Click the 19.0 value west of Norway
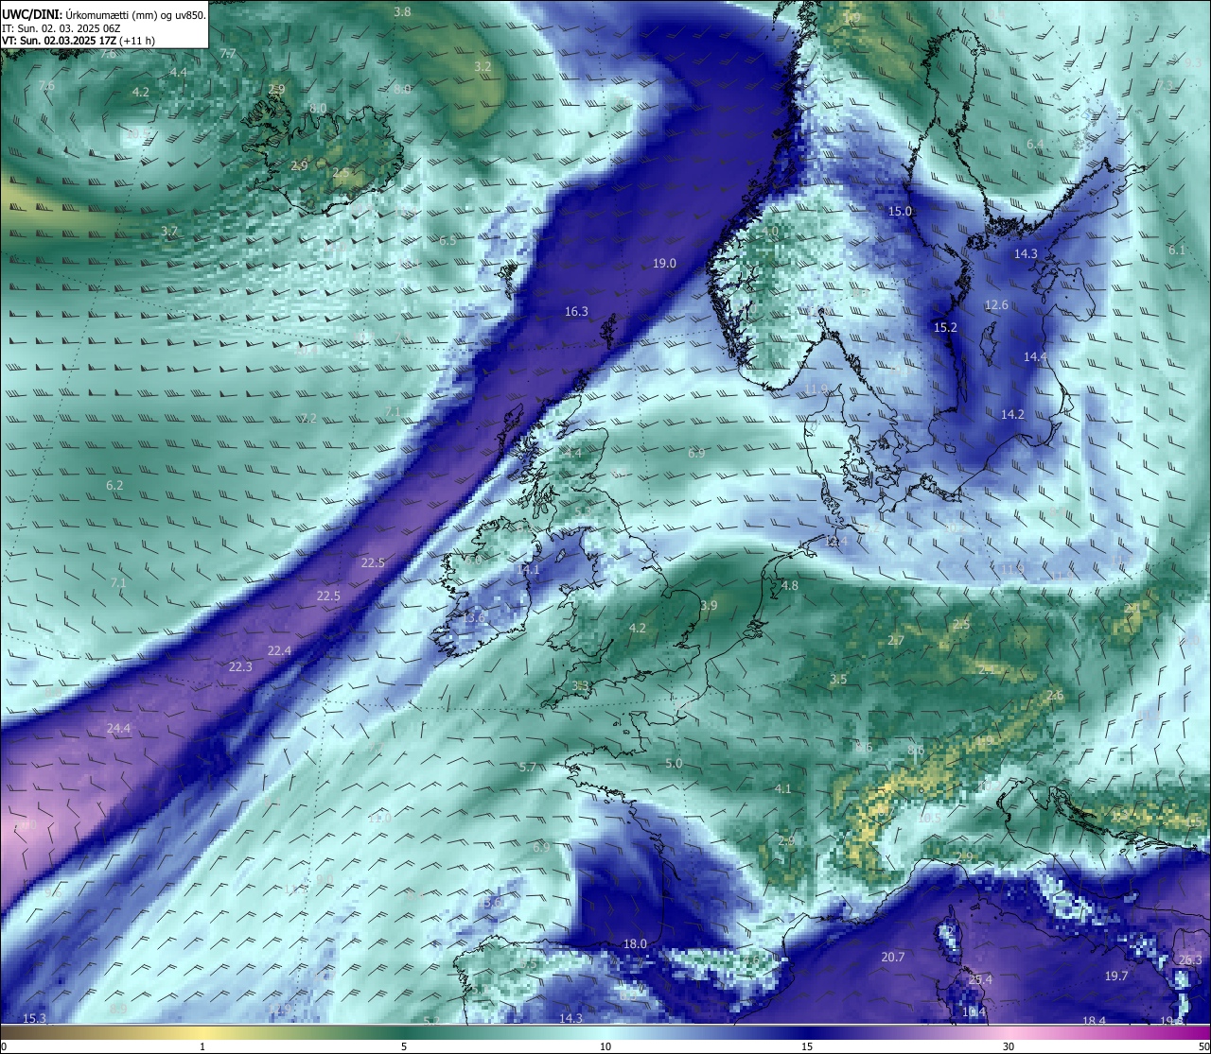Screen dimensions: 1211x1054 tap(665, 264)
